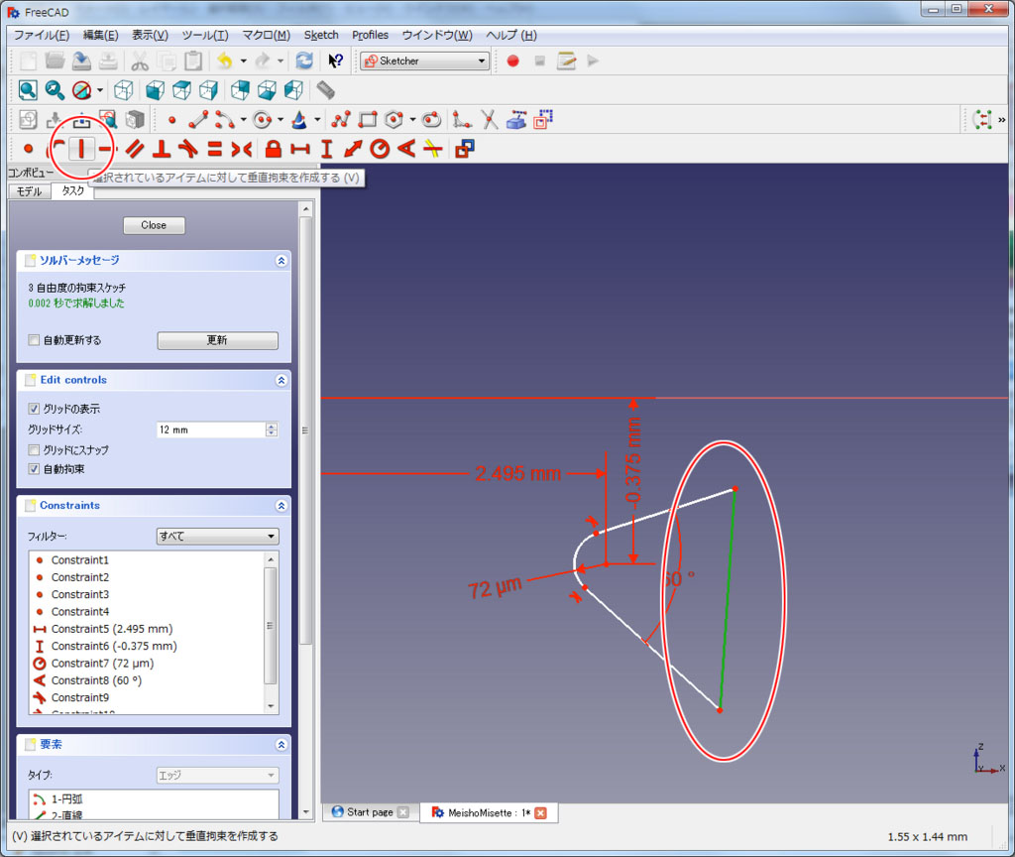Close the MeishoMisette document tab

pos(540,813)
